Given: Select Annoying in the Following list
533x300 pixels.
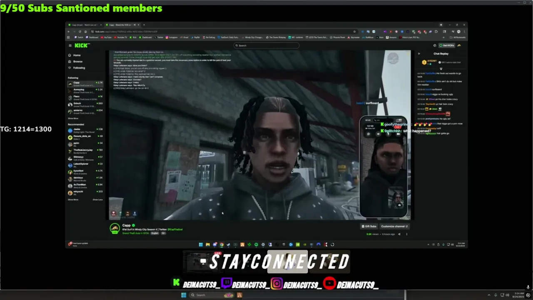Looking at the screenshot, I should pos(85,90).
